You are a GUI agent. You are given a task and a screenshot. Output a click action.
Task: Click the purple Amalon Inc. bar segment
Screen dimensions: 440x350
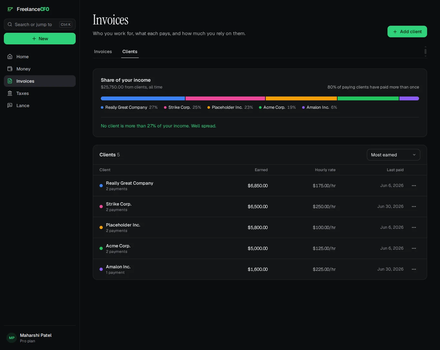coord(409,98)
